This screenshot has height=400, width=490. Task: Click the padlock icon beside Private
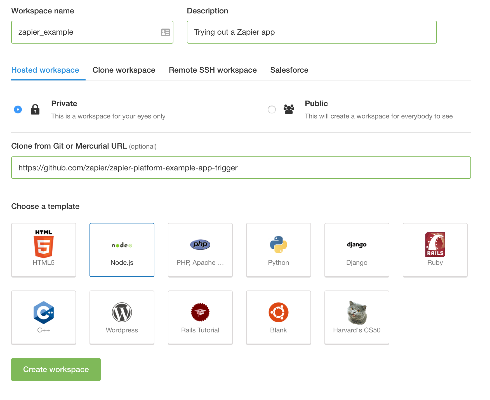35,109
